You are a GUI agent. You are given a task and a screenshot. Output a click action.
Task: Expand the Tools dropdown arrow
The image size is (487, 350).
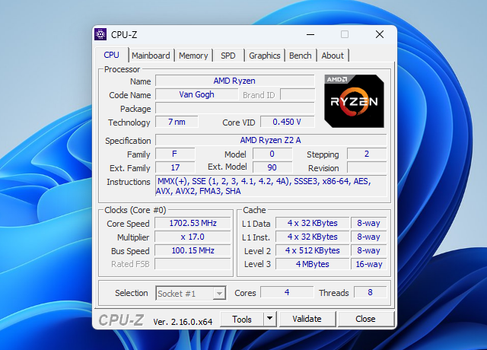point(269,319)
